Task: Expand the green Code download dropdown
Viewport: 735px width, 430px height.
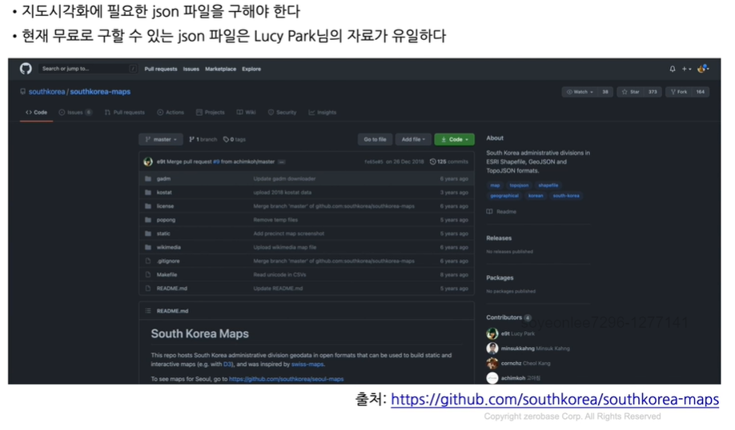Action: [x=454, y=139]
